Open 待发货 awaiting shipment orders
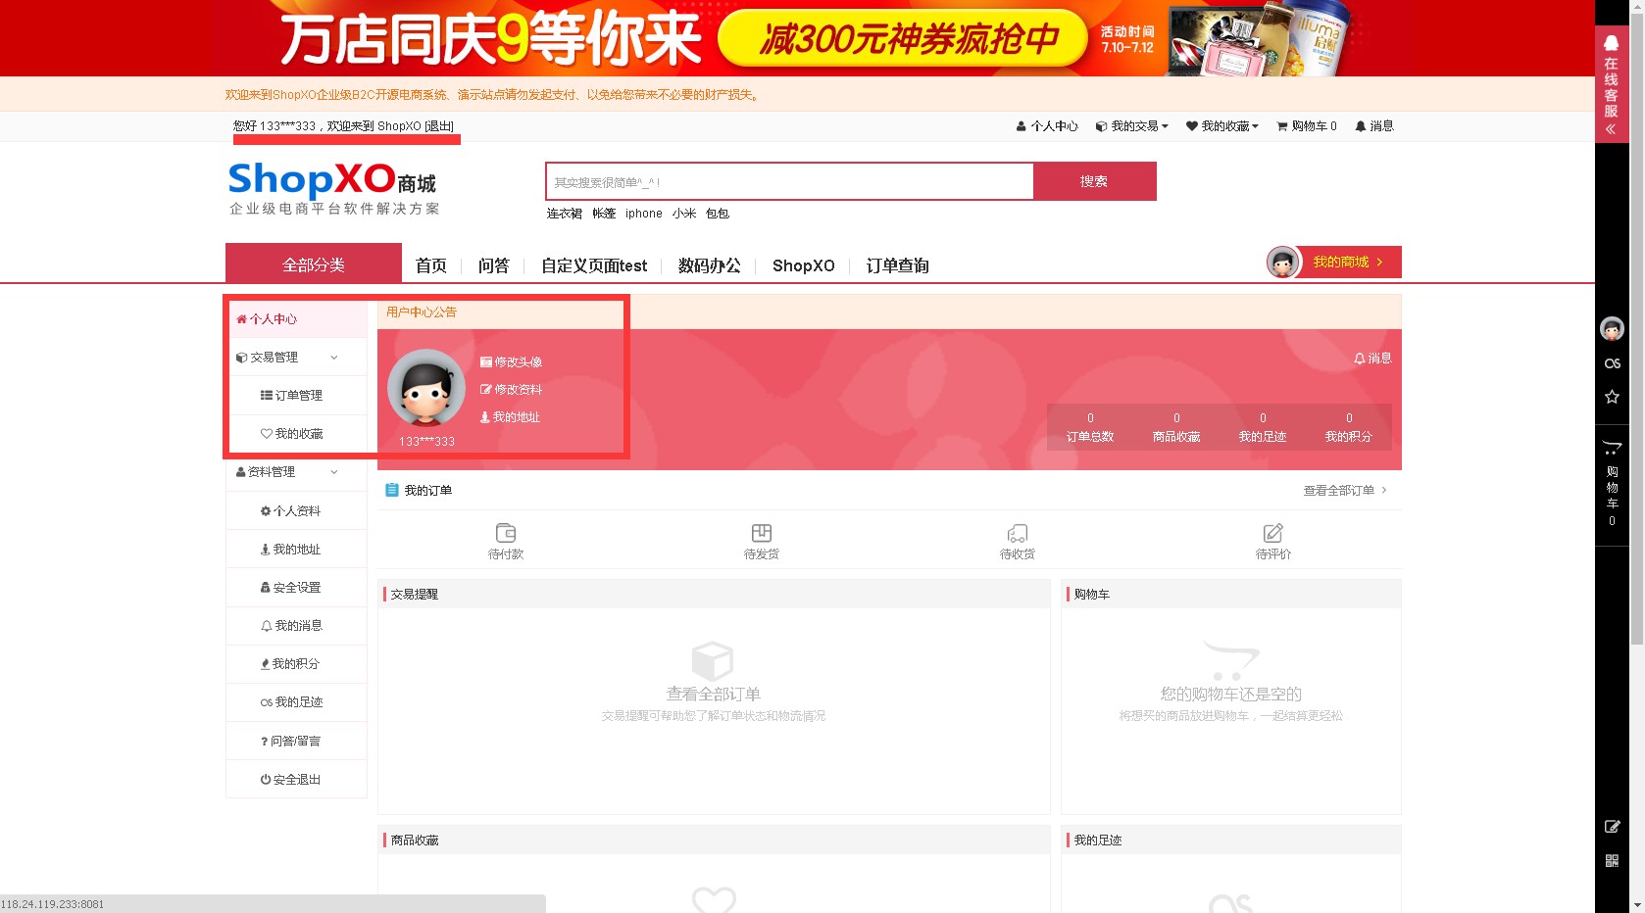This screenshot has width=1645, height=913. click(x=762, y=541)
